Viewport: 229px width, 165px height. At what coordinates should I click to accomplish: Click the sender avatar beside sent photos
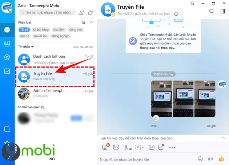(x=222, y=84)
